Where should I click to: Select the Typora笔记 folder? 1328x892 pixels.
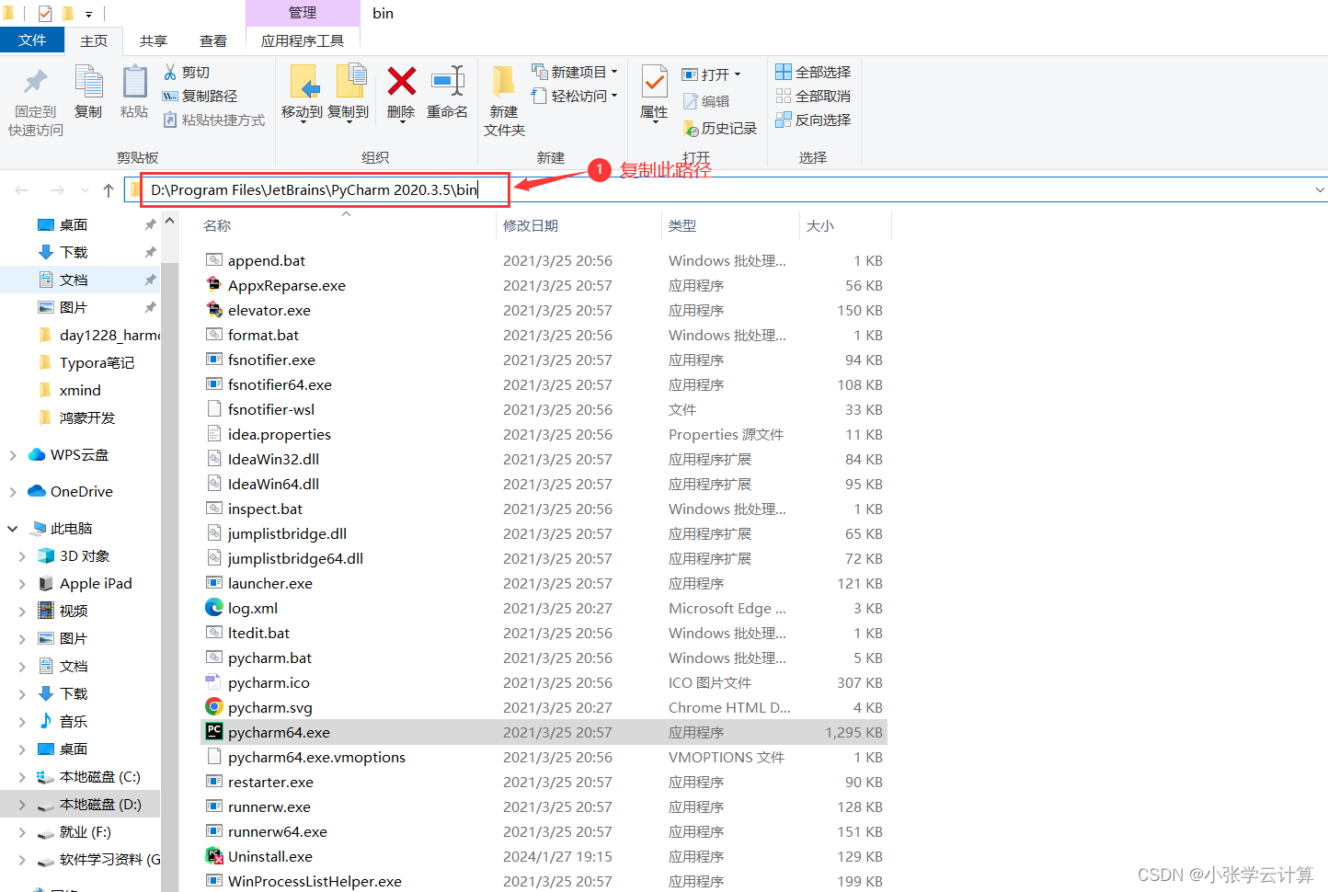tap(97, 362)
